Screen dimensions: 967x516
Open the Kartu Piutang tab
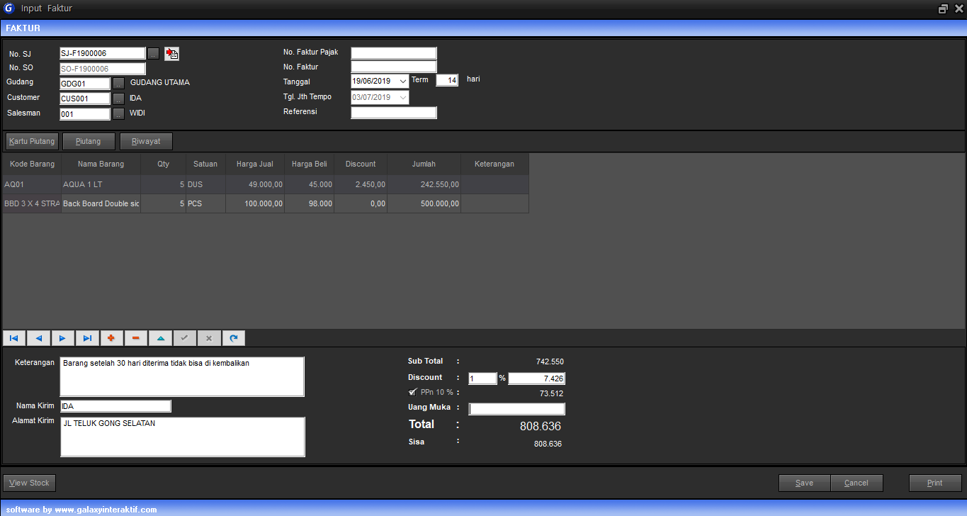32,141
